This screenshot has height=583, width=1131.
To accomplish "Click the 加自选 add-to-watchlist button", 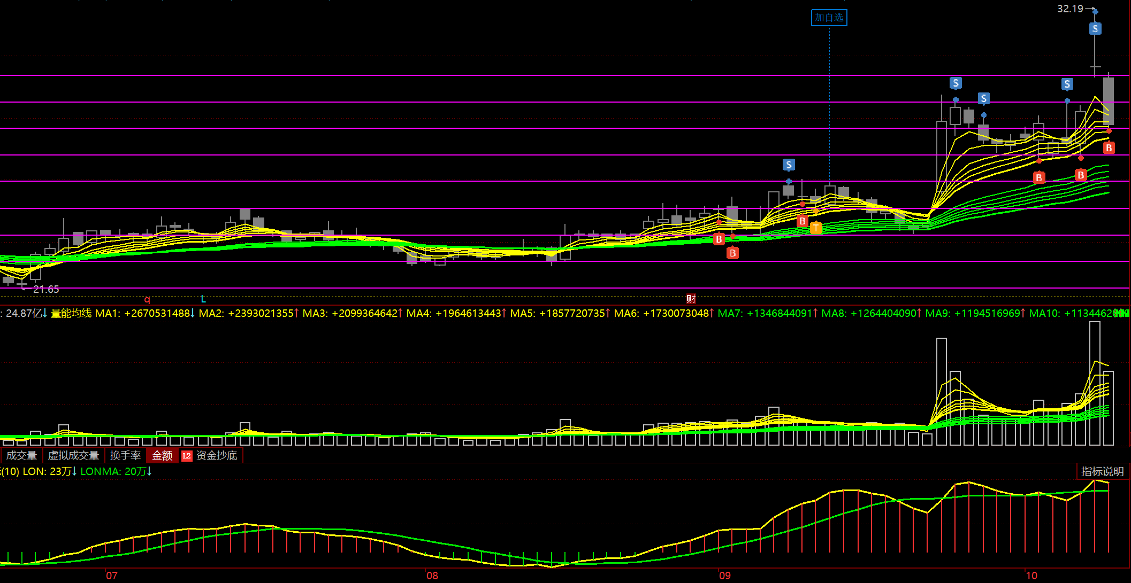I will pyautogui.click(x=829, y=18).
